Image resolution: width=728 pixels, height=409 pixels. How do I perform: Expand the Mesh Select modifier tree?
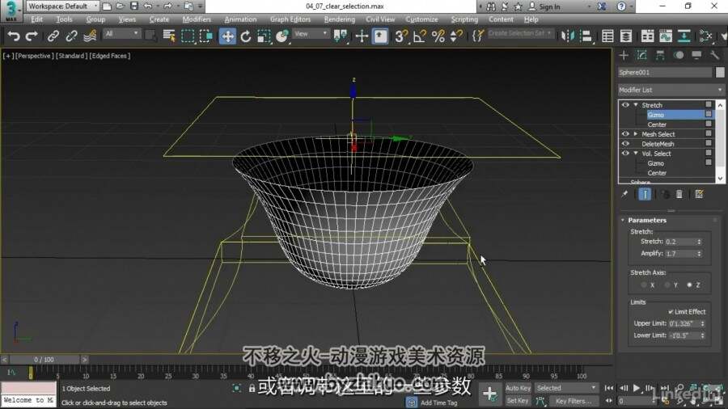click(636, 134)
